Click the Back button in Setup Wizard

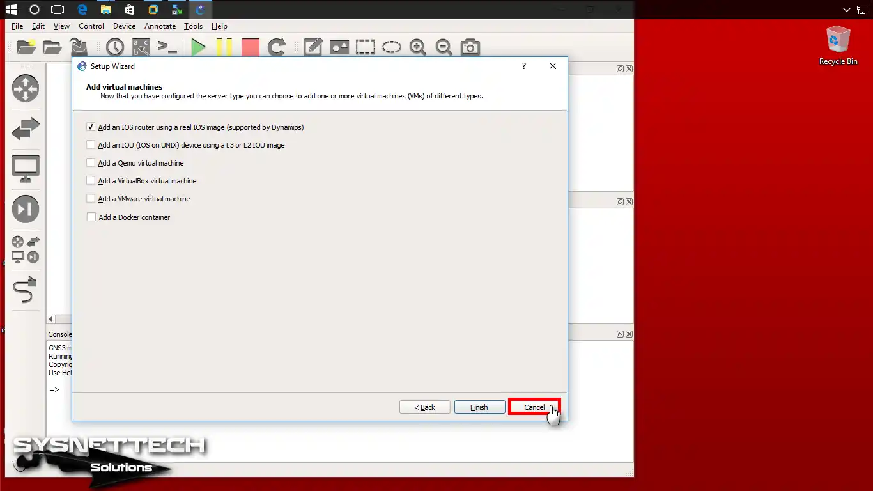[x=425, y=407]
